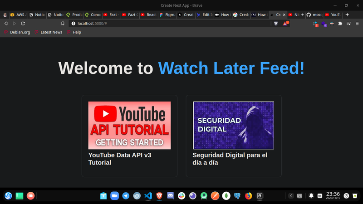Go back using the browser back arrow

click(6, 24)
